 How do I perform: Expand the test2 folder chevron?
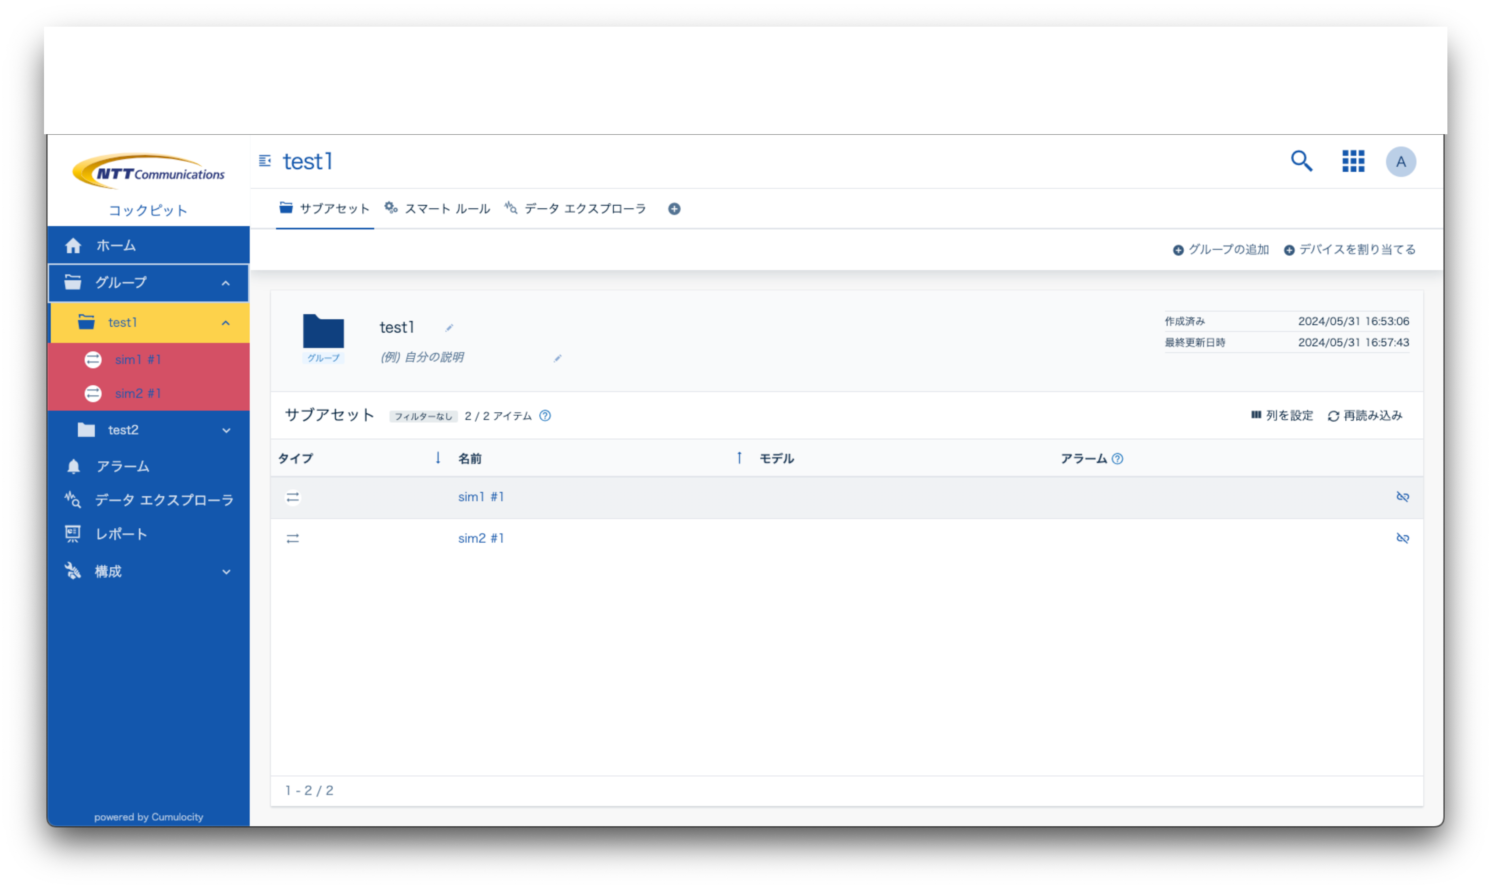pyautogui.click(x=226, y=431)
